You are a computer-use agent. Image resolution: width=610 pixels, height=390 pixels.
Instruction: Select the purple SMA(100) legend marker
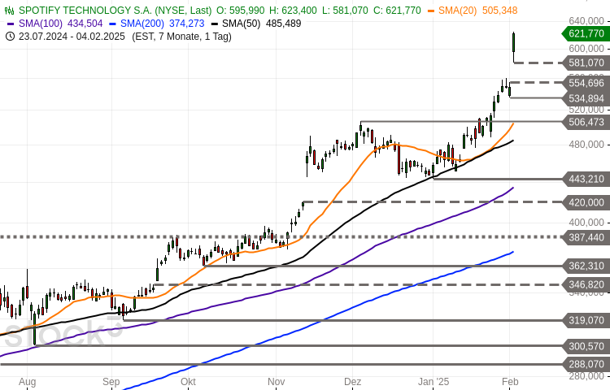click(10, 24)
